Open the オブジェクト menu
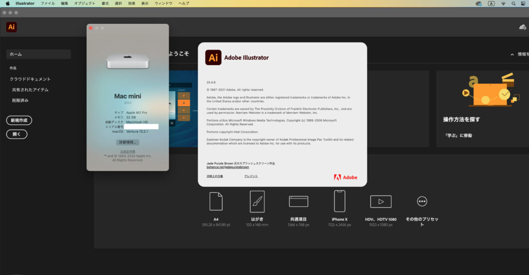 (x=85, y=4)
